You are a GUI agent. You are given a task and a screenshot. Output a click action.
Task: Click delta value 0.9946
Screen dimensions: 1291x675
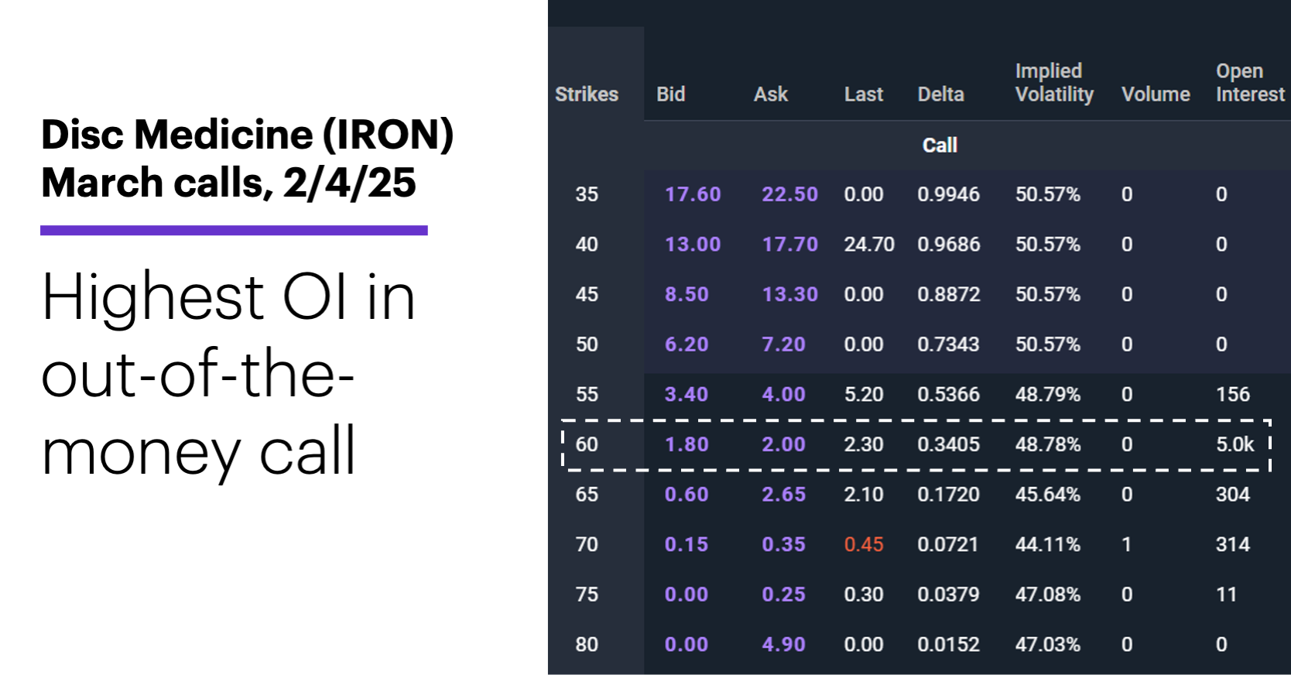(949, 194)
